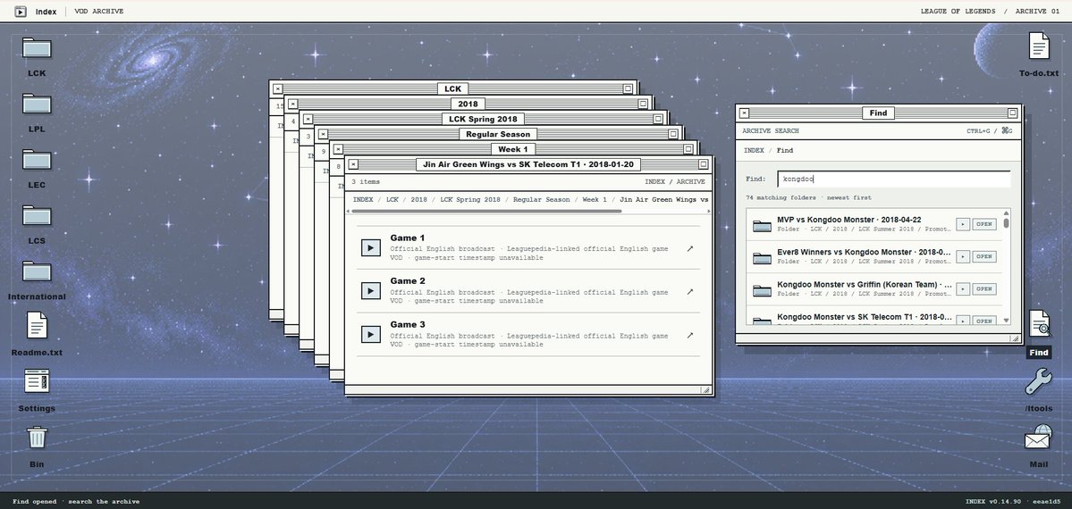The height and width of the screenshot is (509, 1072).
Task: Focus the Find search input field
Action: (893, 179)
